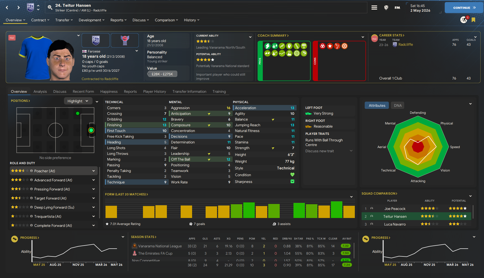
Task: Open the Current Ability panel dropdown arrow
Action: (x=250, y=37)
